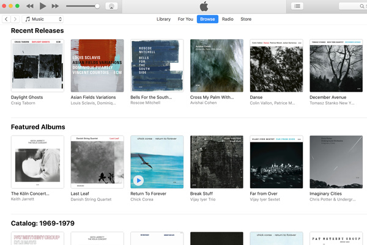Image resolution: width=367 pixels, height=245 pixels.
Task: Click the volume slider knob
Action: pos(97,6)
